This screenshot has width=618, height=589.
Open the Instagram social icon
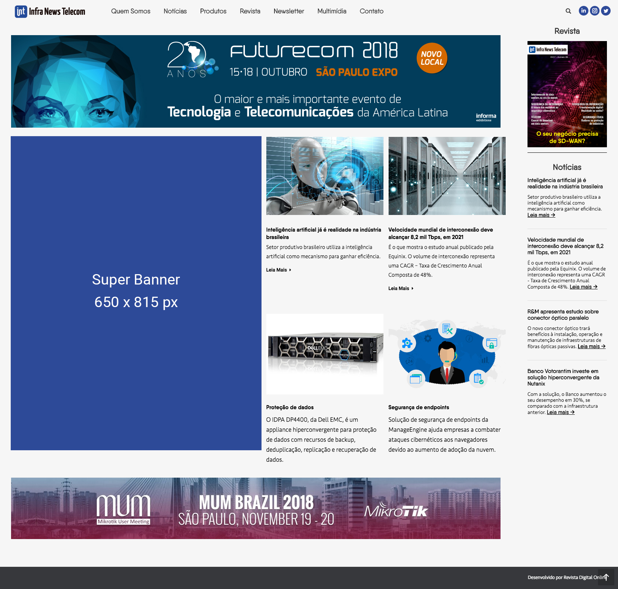point(595,11)
